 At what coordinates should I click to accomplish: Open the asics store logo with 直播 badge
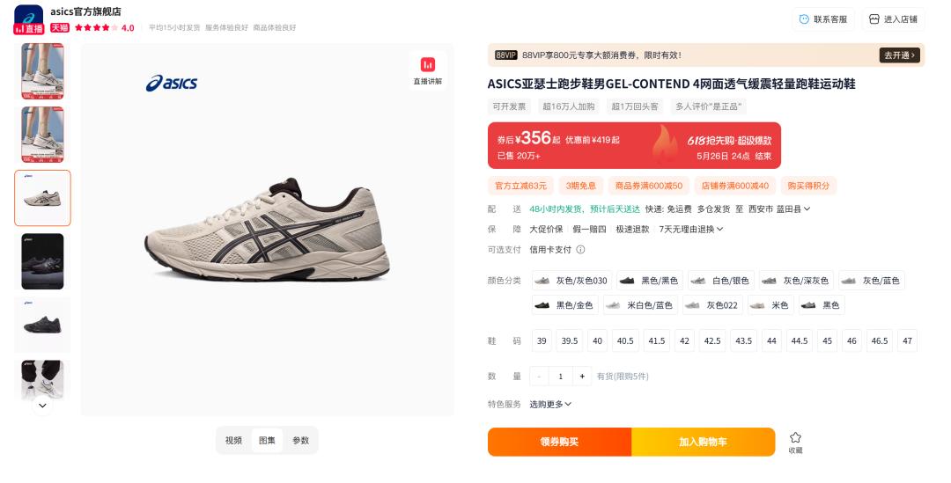[x=28, y=19]
